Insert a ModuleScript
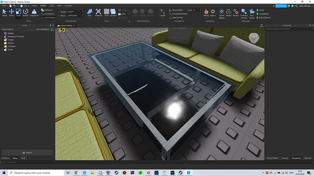Image resolution: width=314 pixels, height=176 pixels. pos(263,18)
